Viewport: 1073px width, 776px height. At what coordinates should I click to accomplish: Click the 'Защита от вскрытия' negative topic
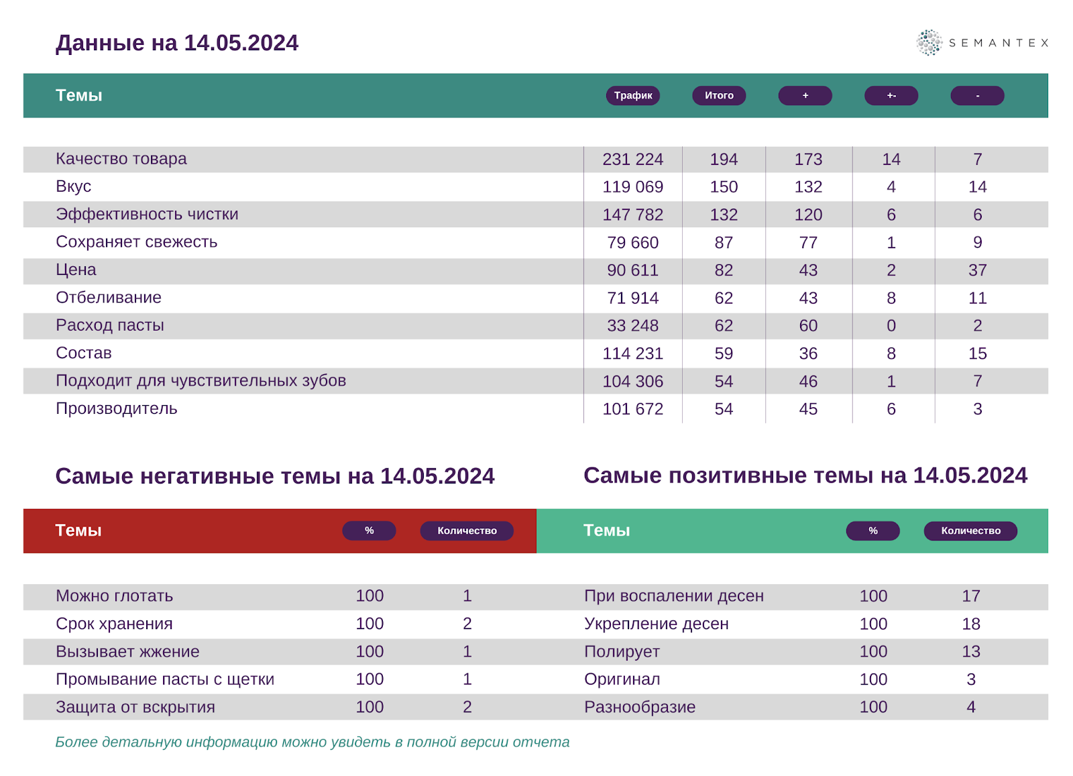(x=135, y=707)
